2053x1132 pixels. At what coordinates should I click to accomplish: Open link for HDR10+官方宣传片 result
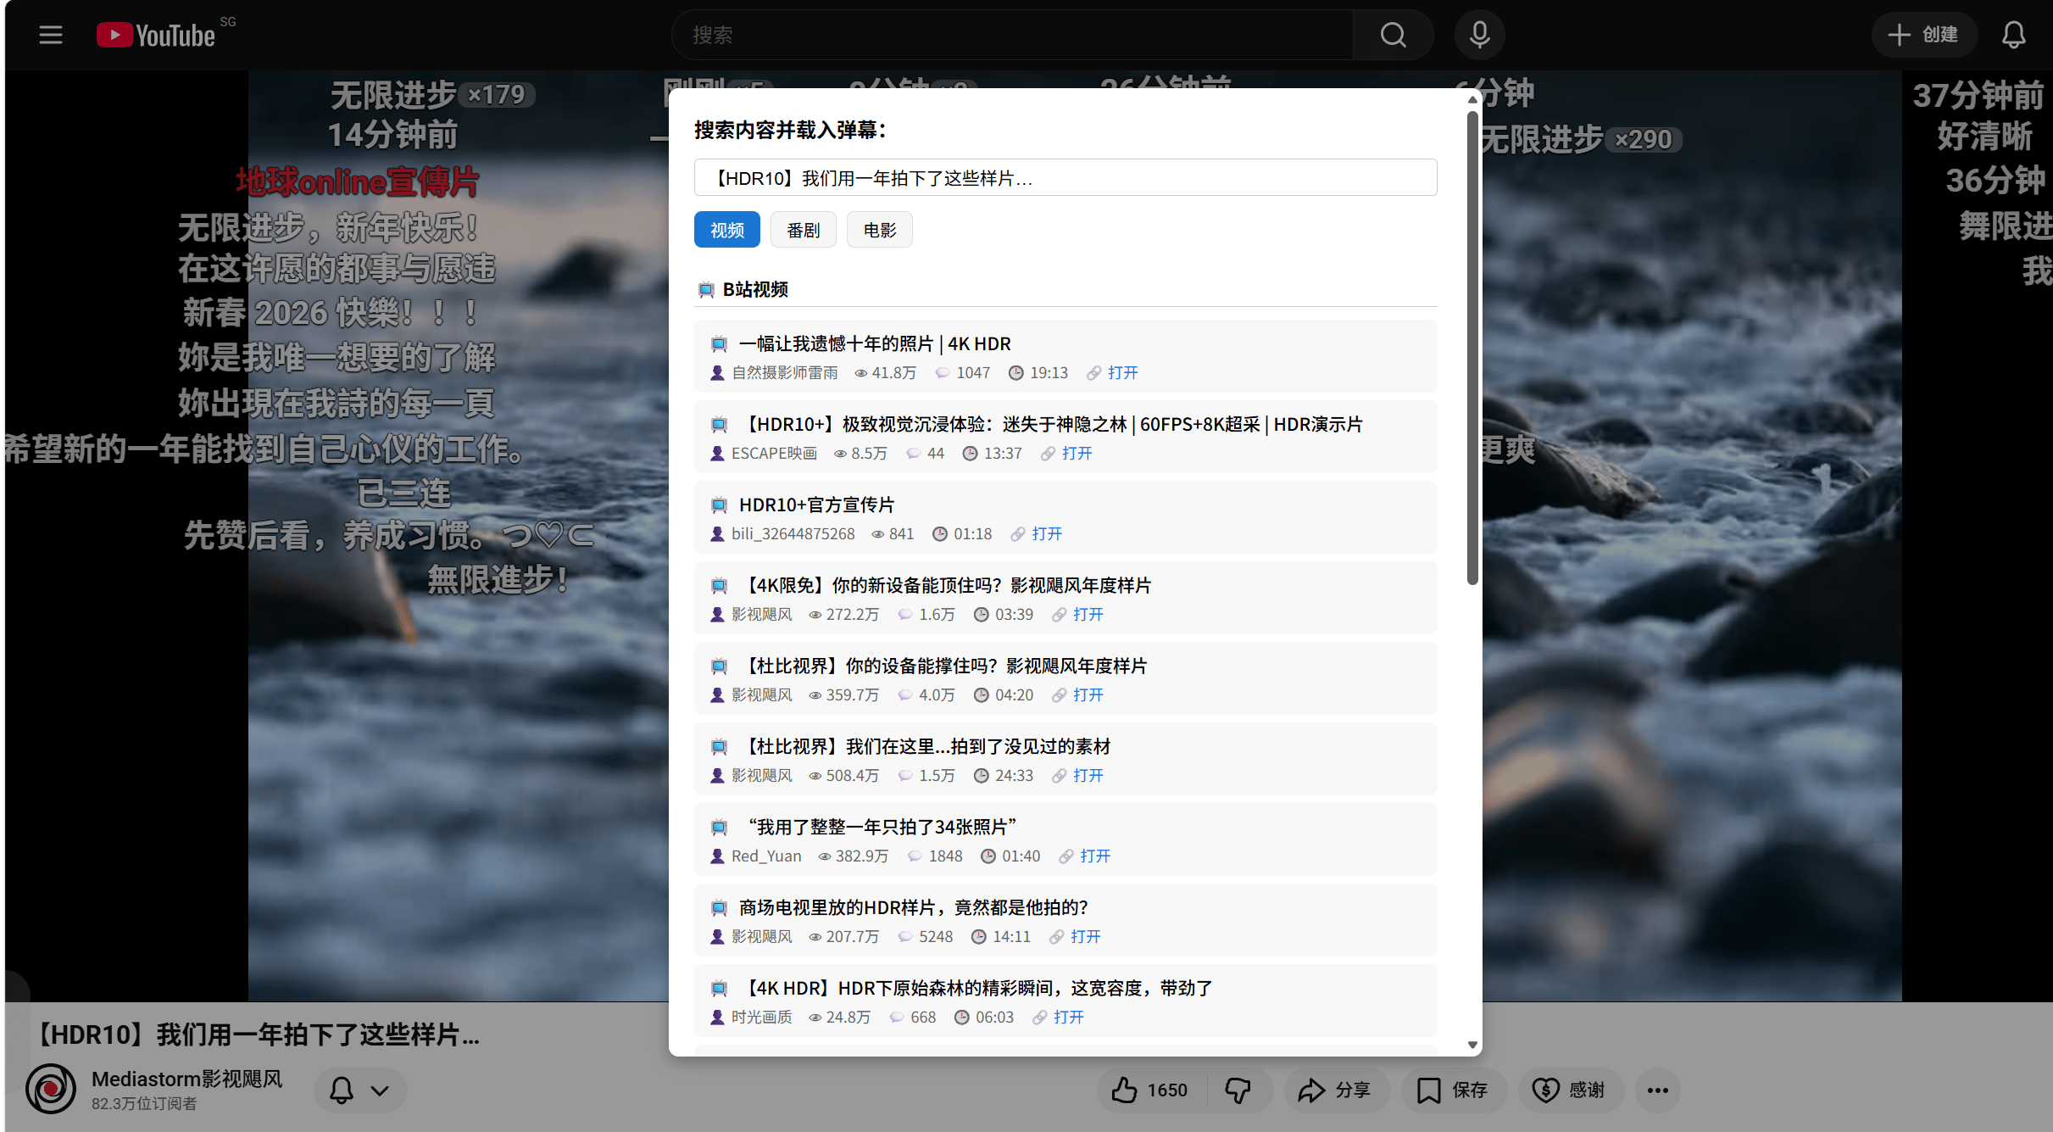pyautogui.click(x=1047, y=534)
